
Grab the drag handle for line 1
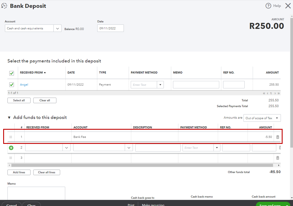(11, 137)
